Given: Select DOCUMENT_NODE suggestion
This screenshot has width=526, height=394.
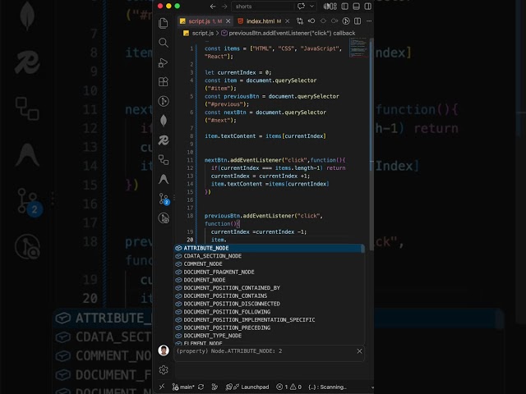Looking at the screenshot, I should [x=269, y=280].
